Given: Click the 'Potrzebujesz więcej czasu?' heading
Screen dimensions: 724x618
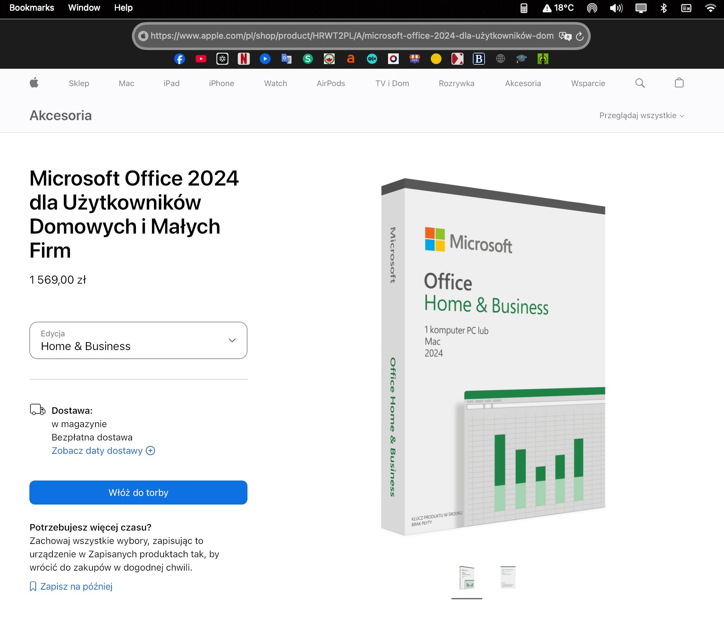Looking at the screenshot, I should 90,528.
